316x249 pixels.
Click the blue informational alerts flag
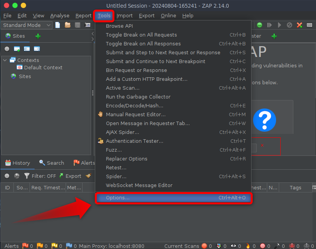tap(69, 246)
